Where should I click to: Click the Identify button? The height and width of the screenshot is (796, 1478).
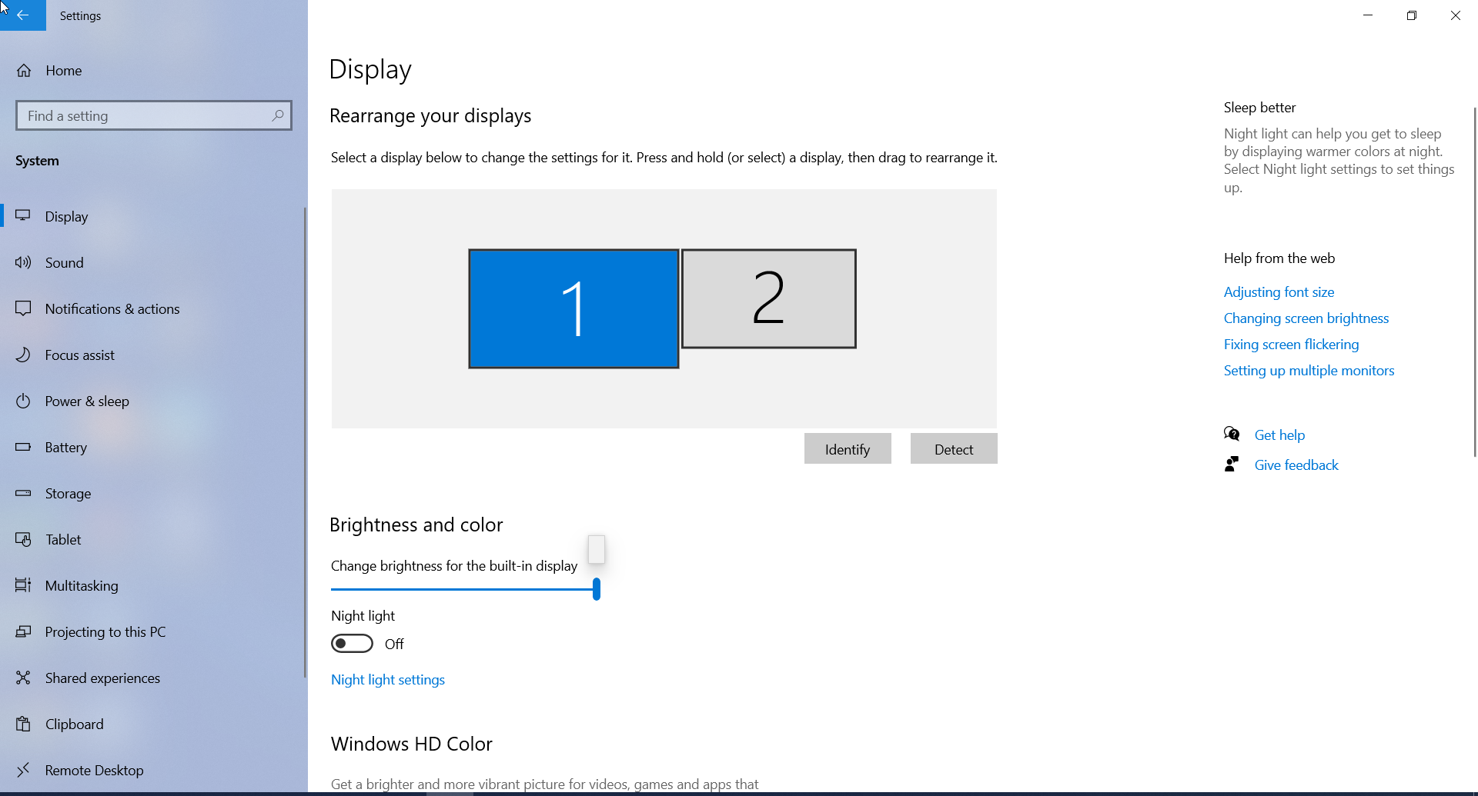click(x=848, y=449)
